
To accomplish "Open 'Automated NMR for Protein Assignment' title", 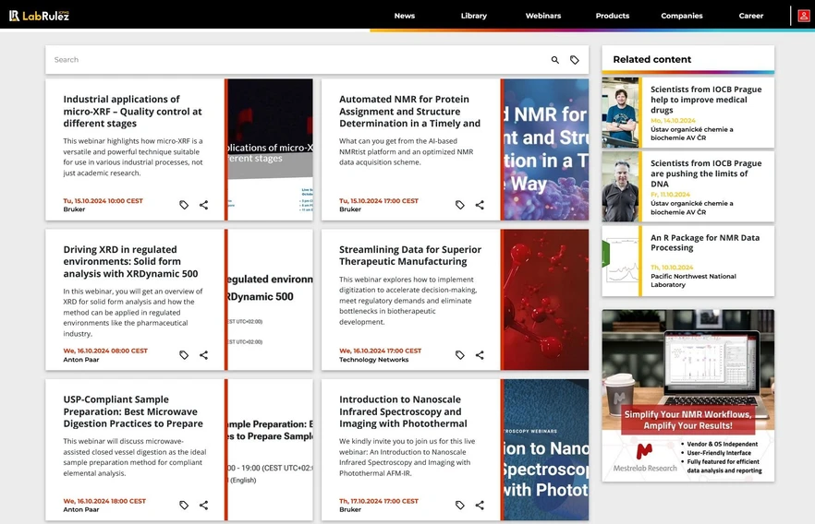I will [409, 111].
